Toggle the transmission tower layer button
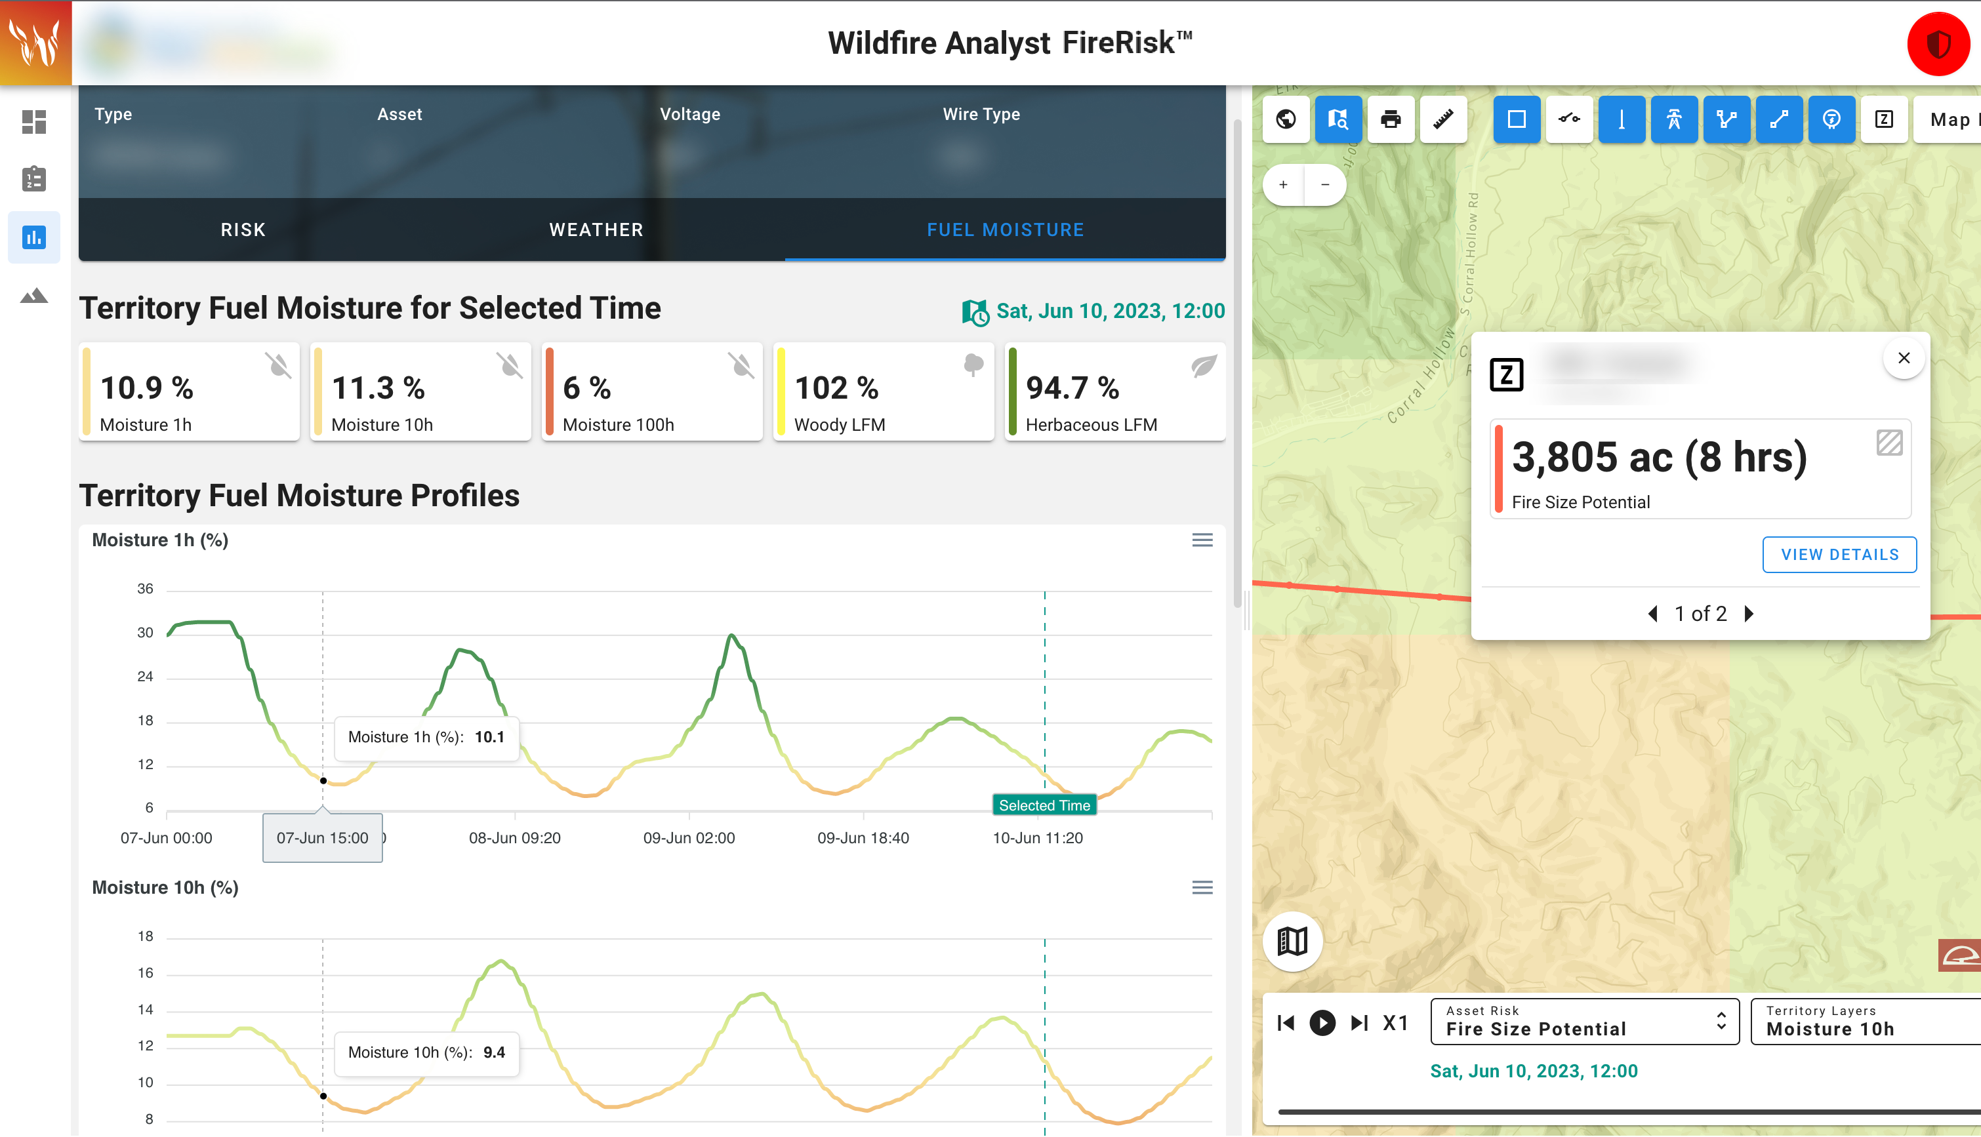1981x1137 pixels. [x=1673, y=119]
